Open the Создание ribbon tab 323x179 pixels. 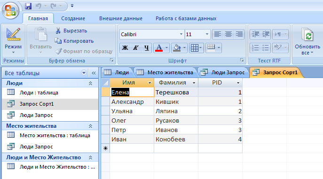coord(73,18)
